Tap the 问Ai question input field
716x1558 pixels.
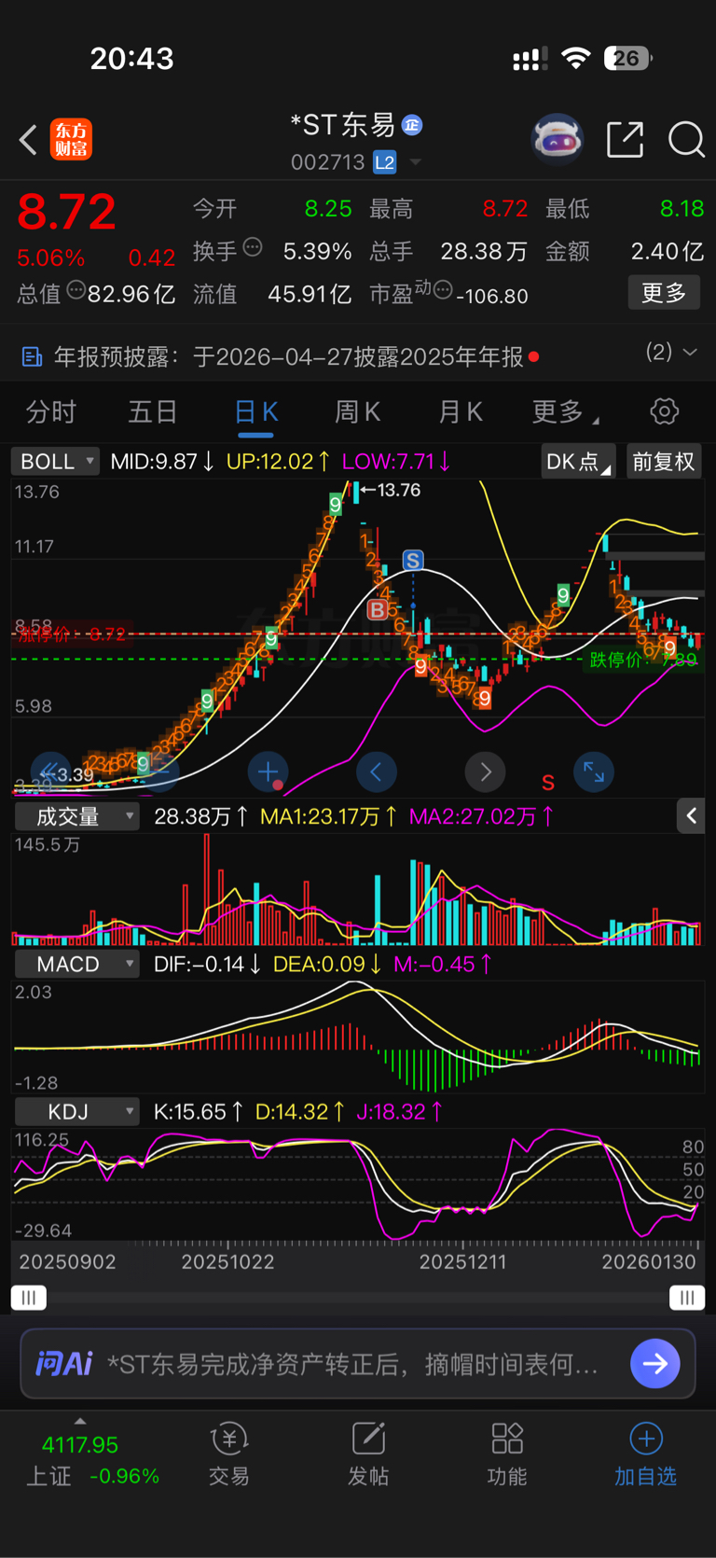pos(358,1364)
